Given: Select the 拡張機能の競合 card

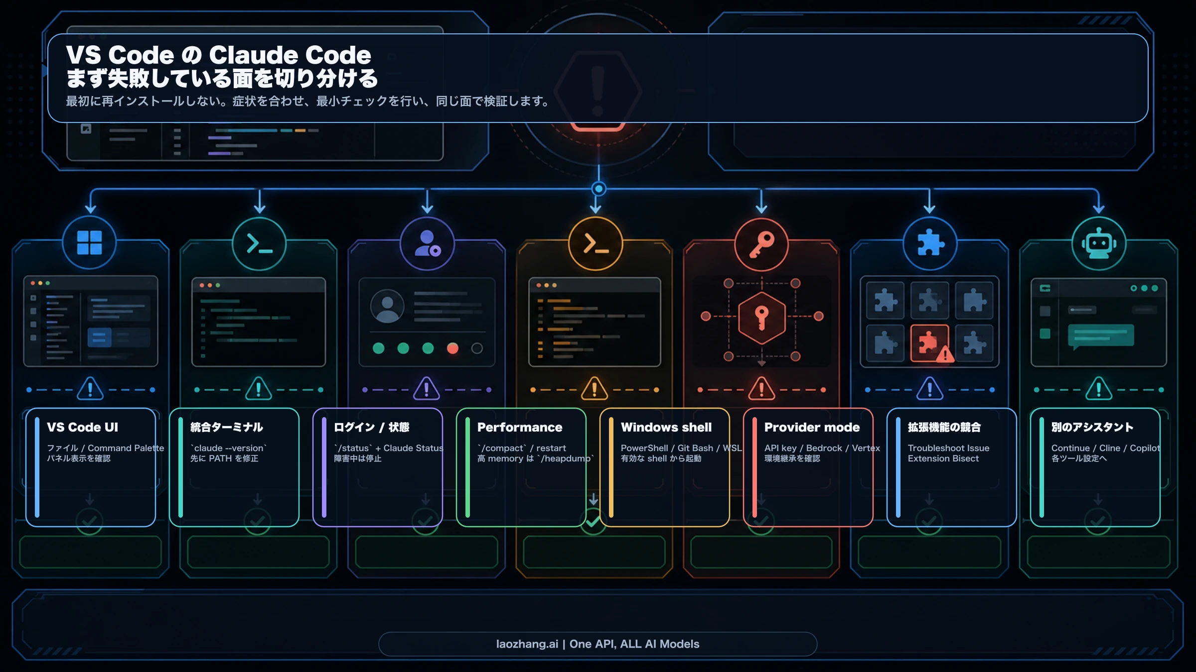Looking at the screenshot, I should [952, 467].
